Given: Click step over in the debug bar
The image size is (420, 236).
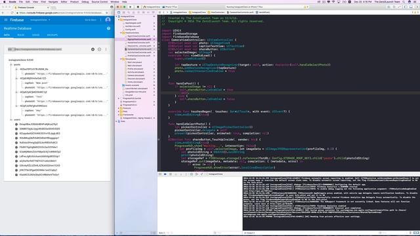Looking at the screenshot, I should 176,174.
